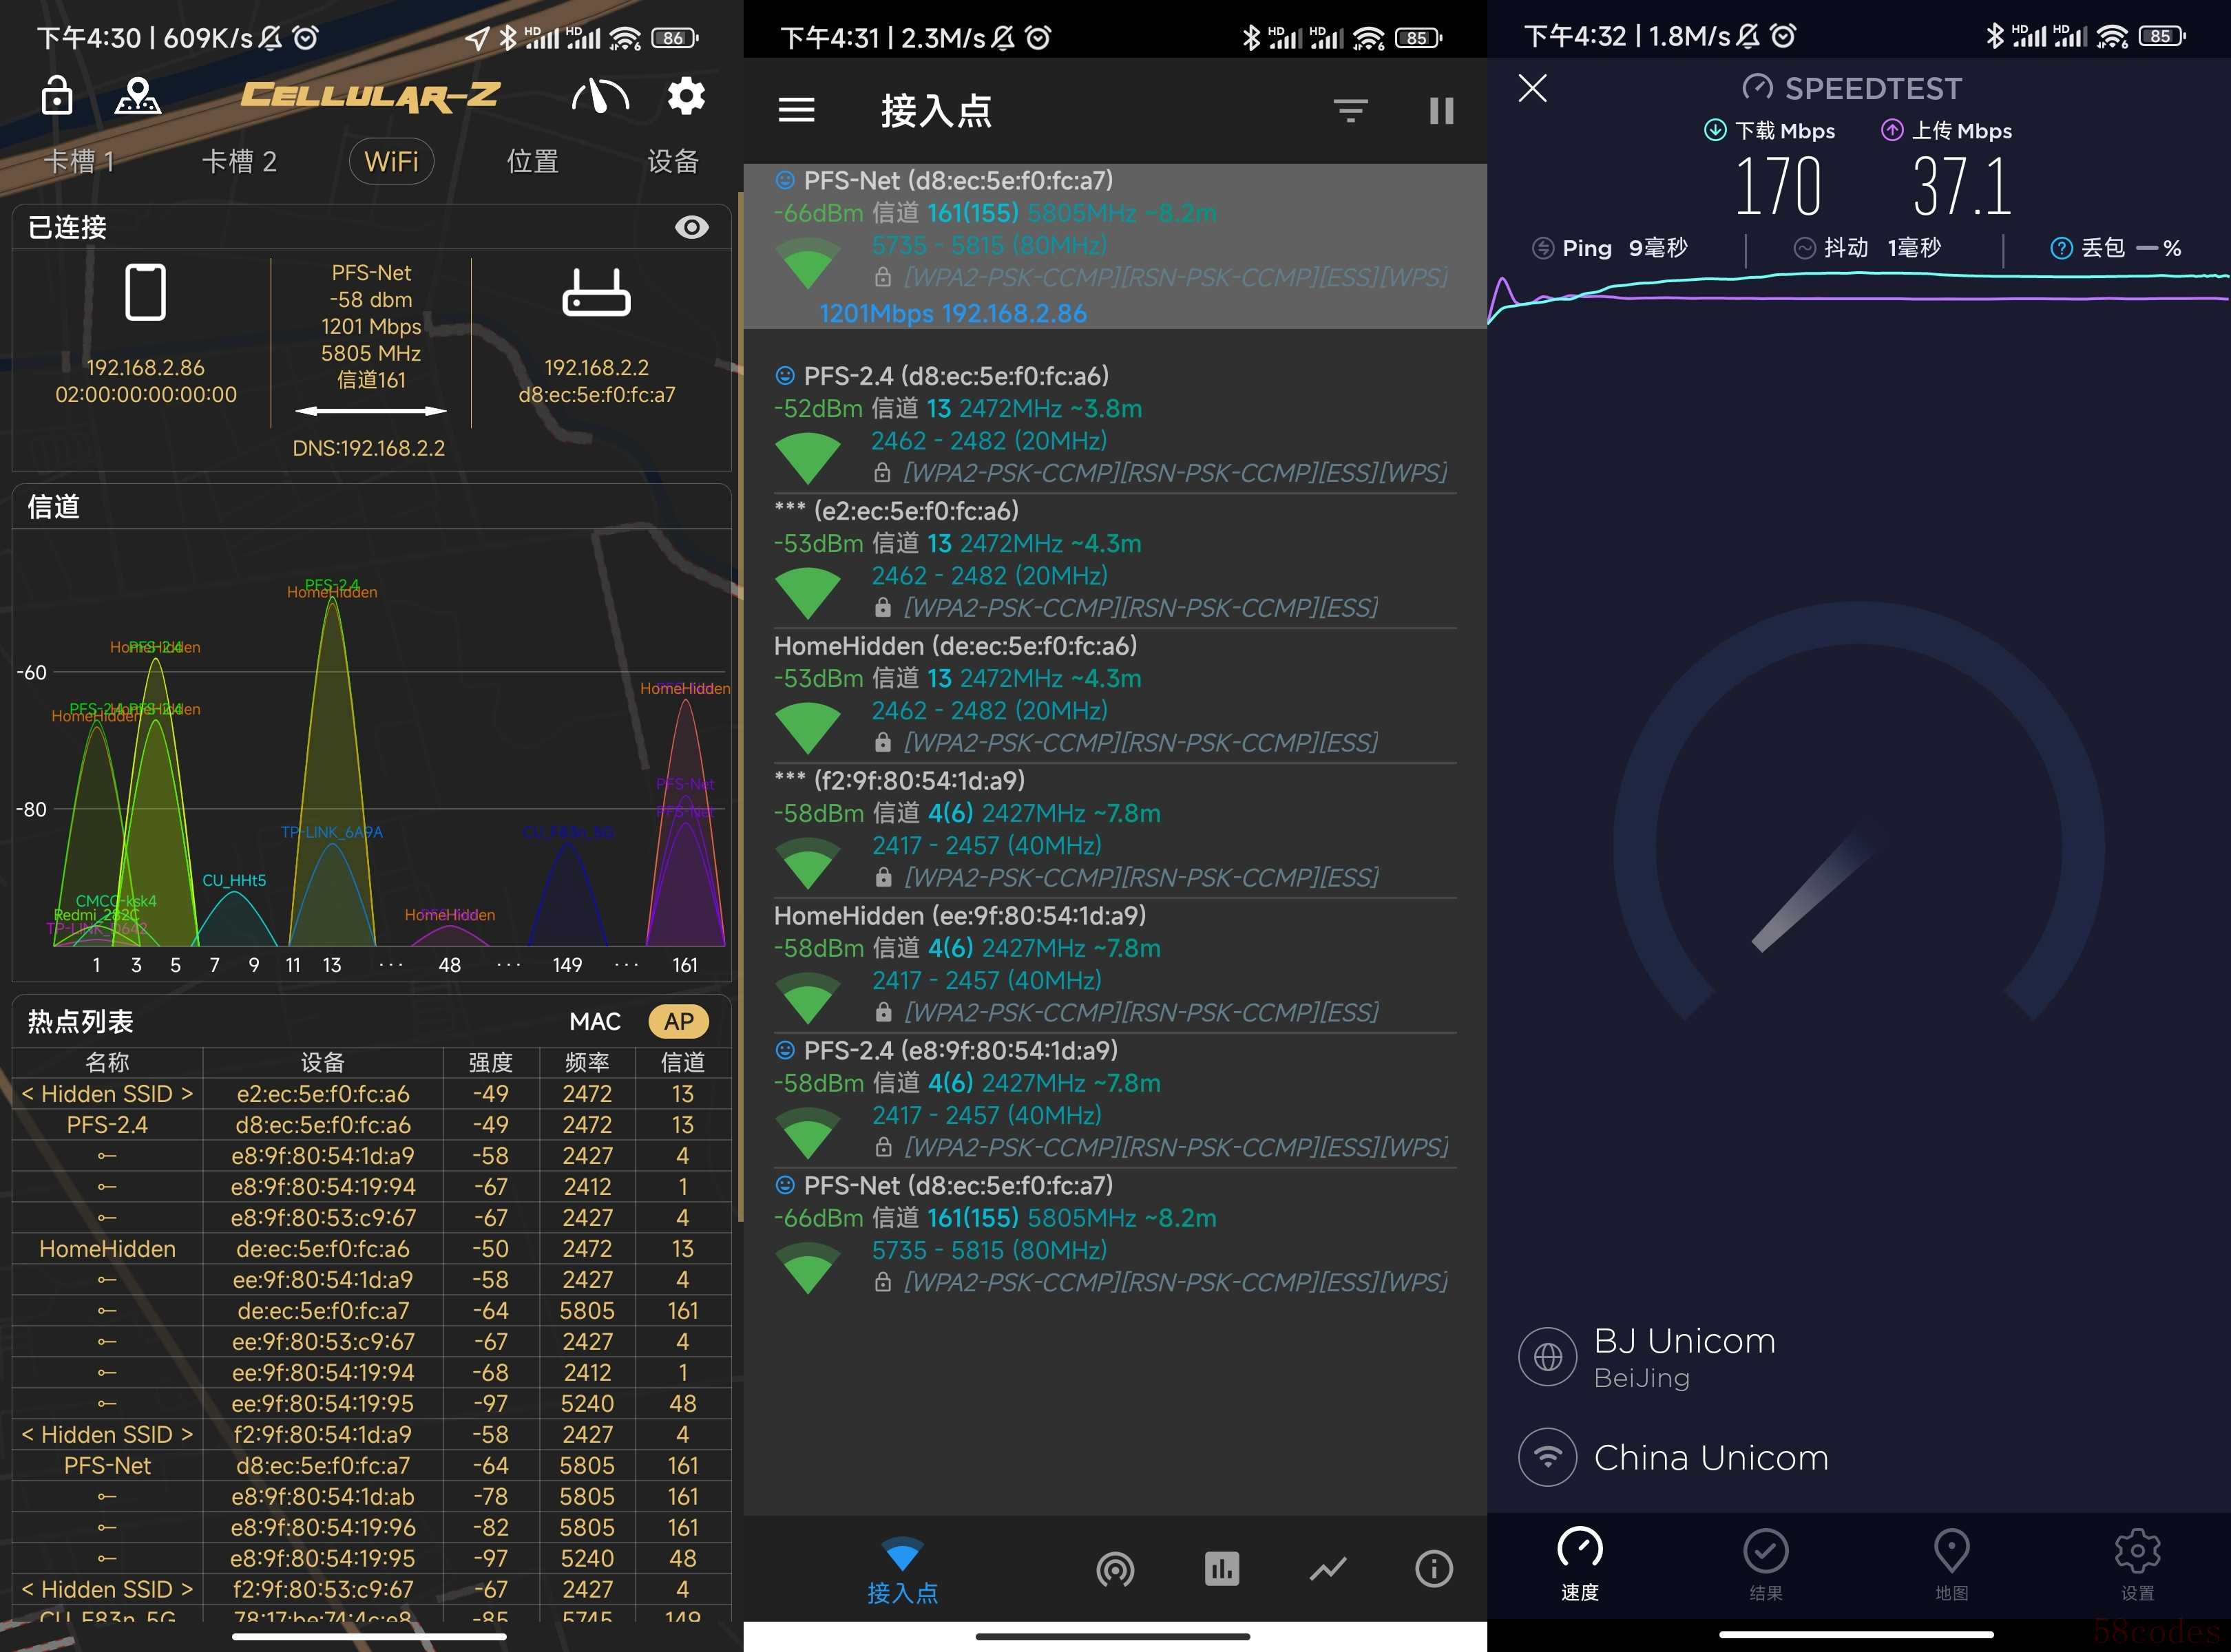Open the speedometer gauge icon
This screenshot has width=2231, height=1652.
(x=599, y=96)
